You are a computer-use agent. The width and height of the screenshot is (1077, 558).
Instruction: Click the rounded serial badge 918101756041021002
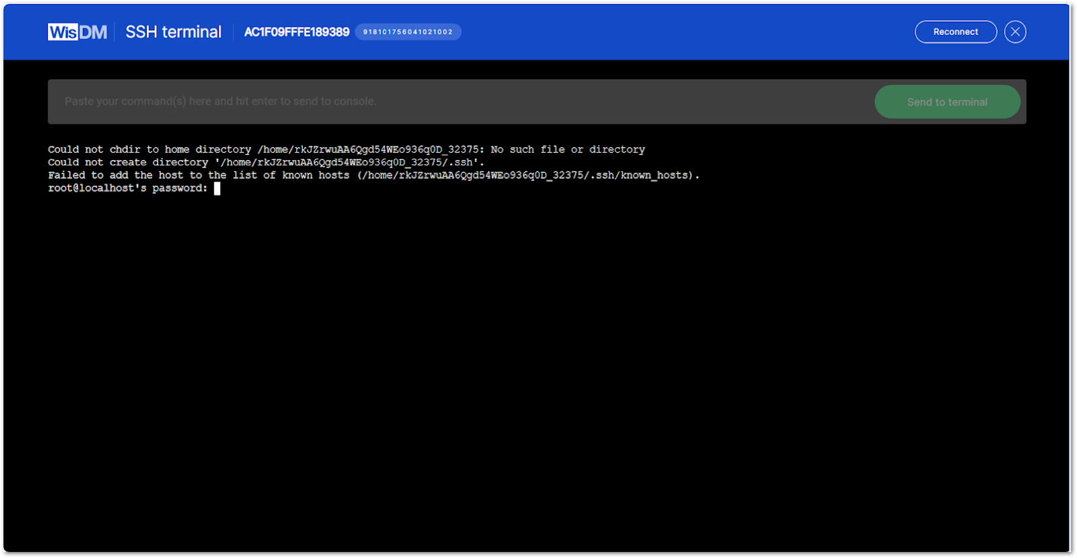coord(408,32)
